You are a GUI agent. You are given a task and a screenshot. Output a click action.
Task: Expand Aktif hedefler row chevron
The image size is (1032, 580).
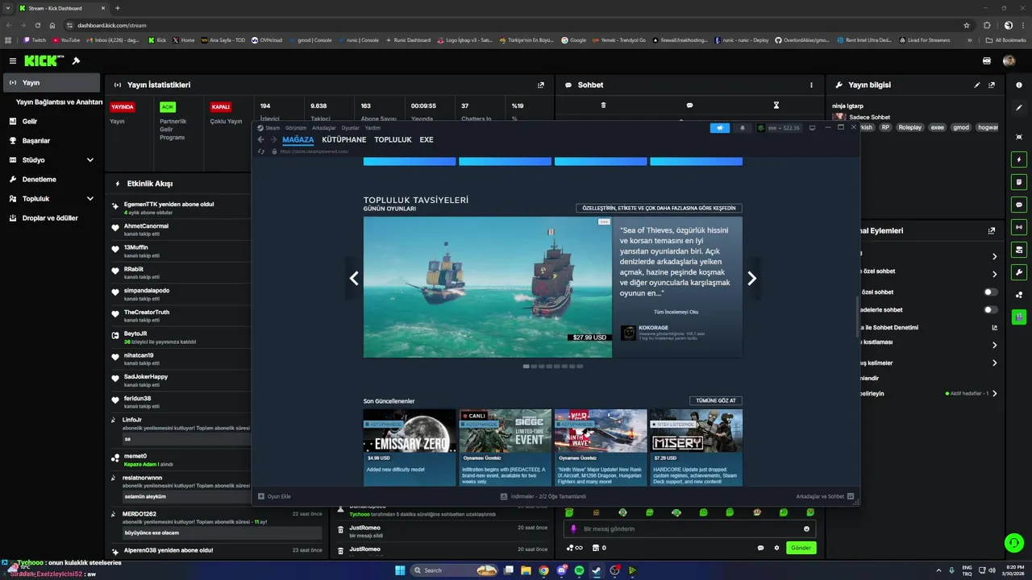click(994, 394)
